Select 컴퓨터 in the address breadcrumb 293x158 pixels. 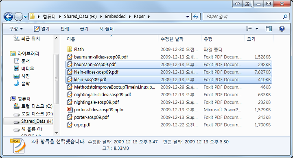(x=49, y=16)
